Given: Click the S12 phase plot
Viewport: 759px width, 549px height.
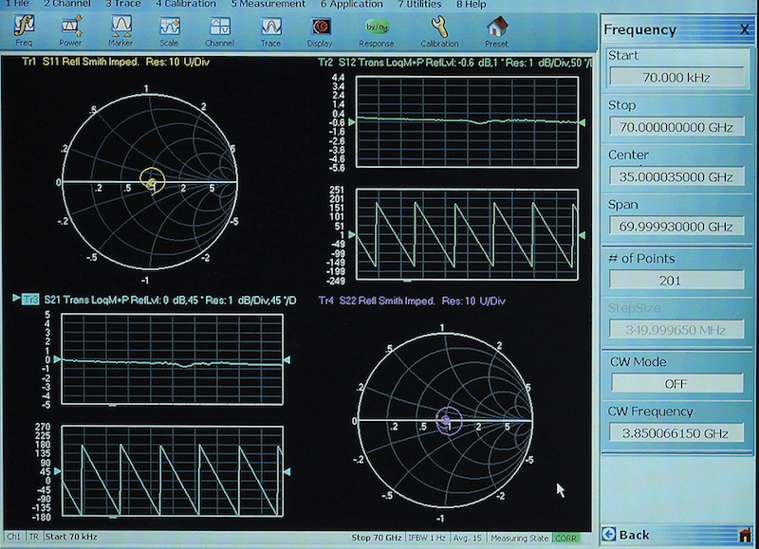Looking at the screenshot, I should 467,234.
